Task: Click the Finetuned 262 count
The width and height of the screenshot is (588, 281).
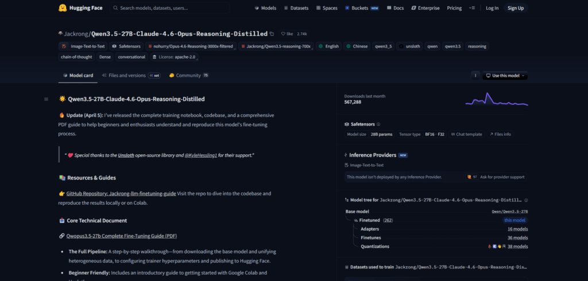Action: [x=388, y=220]
